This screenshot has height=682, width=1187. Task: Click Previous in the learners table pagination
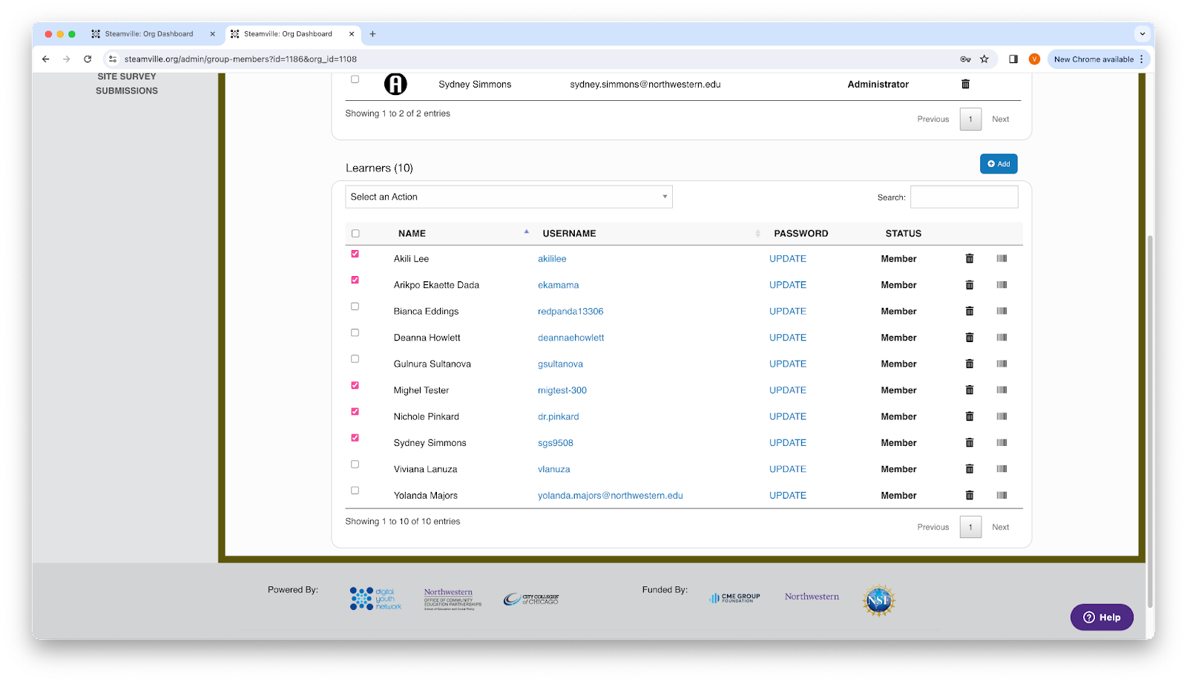click(x=933, y=527)
